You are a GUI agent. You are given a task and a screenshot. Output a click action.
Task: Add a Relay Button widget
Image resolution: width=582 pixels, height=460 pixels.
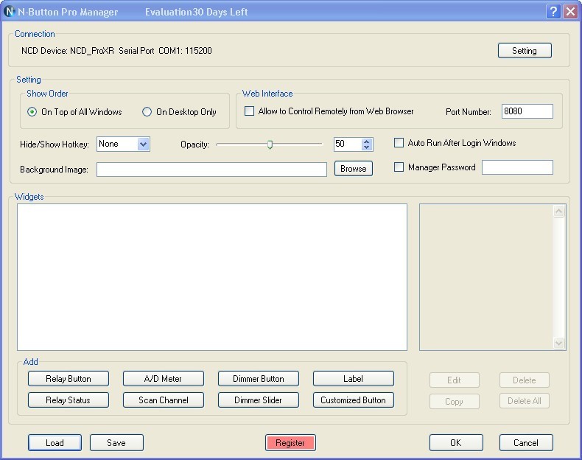[69, 379]
